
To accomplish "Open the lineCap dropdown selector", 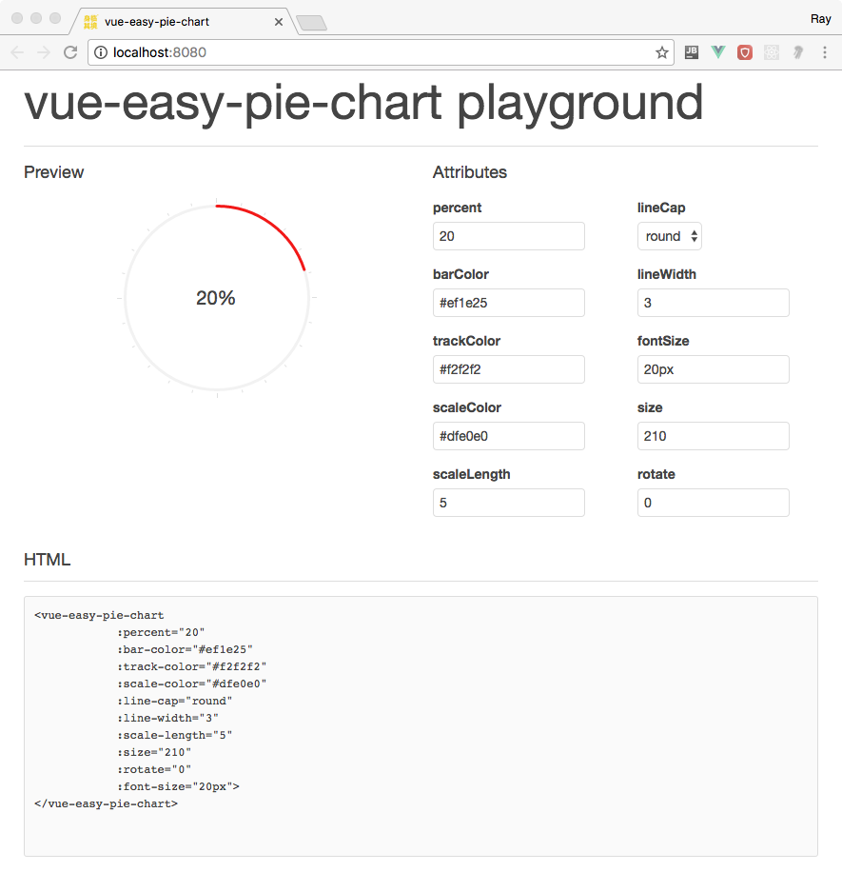I will [x=669, y=236].
